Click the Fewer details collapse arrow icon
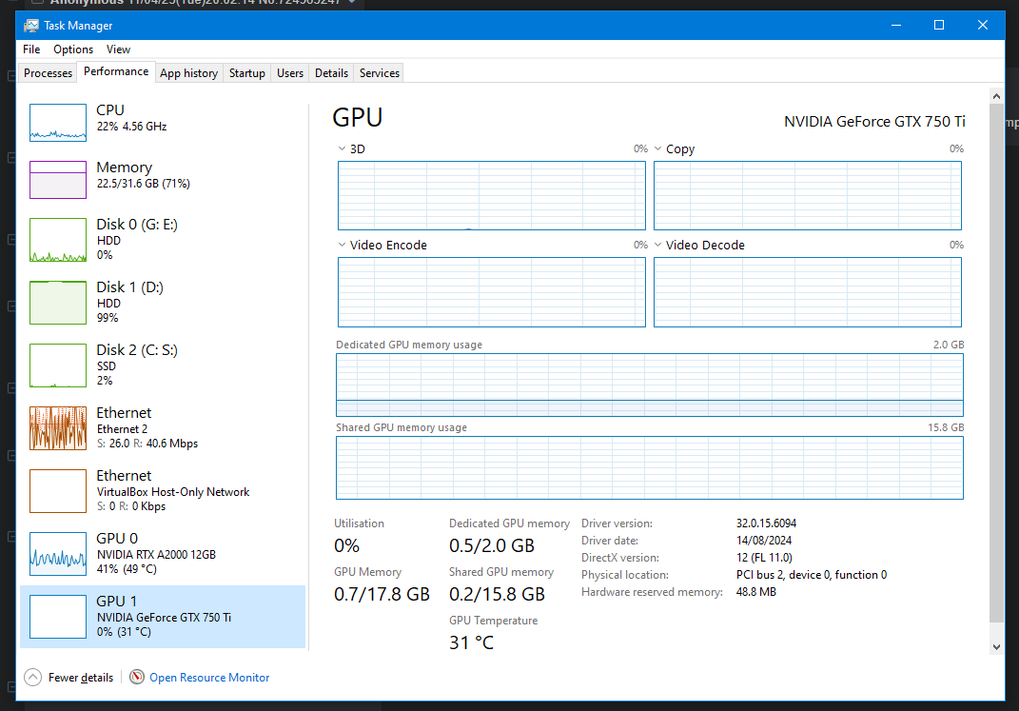Screen dimensions: 1019x711 pyautogui.click(x=32, y=677)
